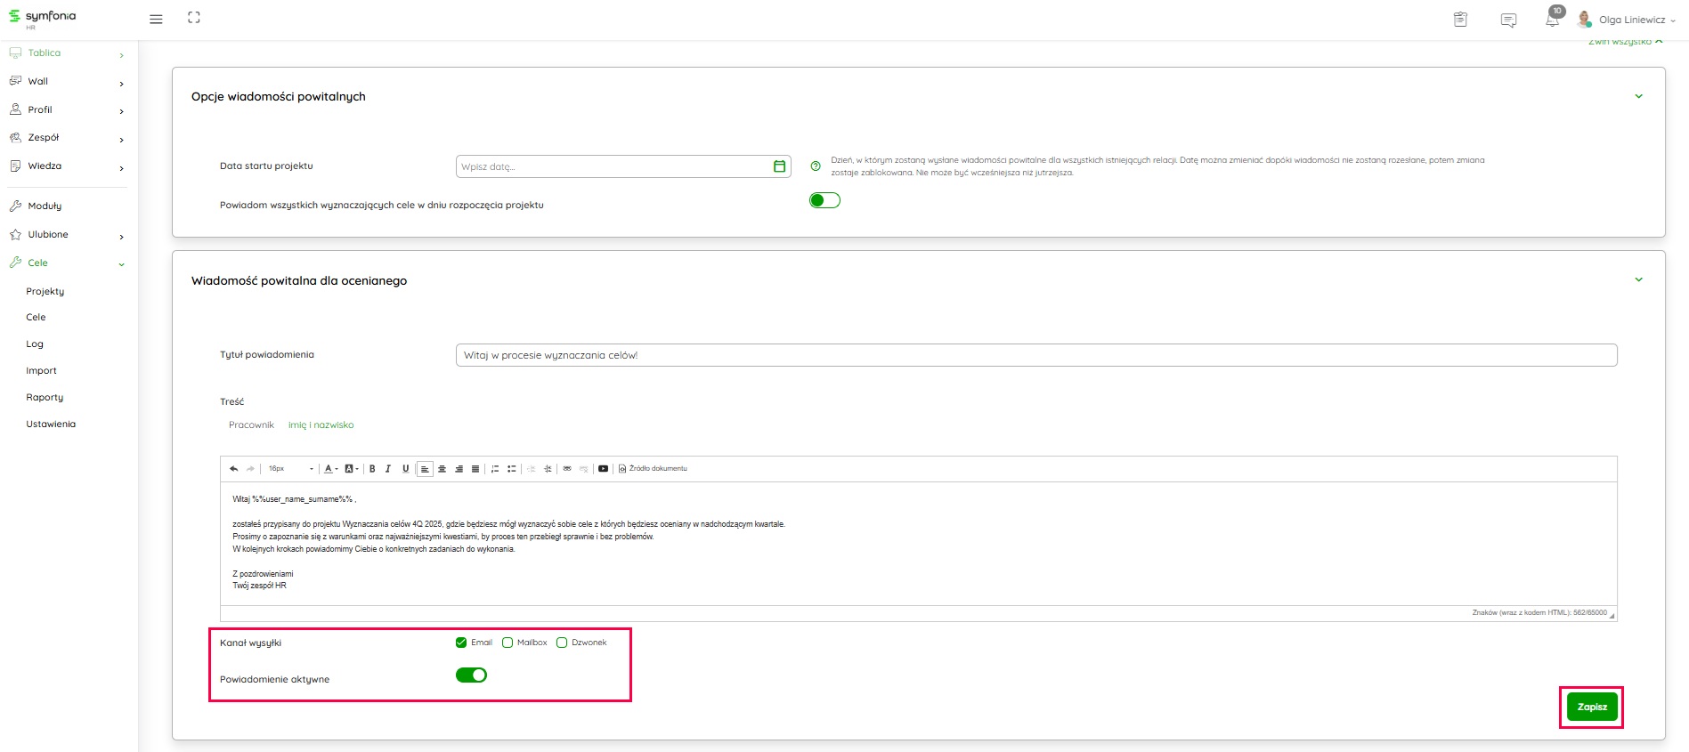Click the undo arrow in the editor

tap(234, 469)
